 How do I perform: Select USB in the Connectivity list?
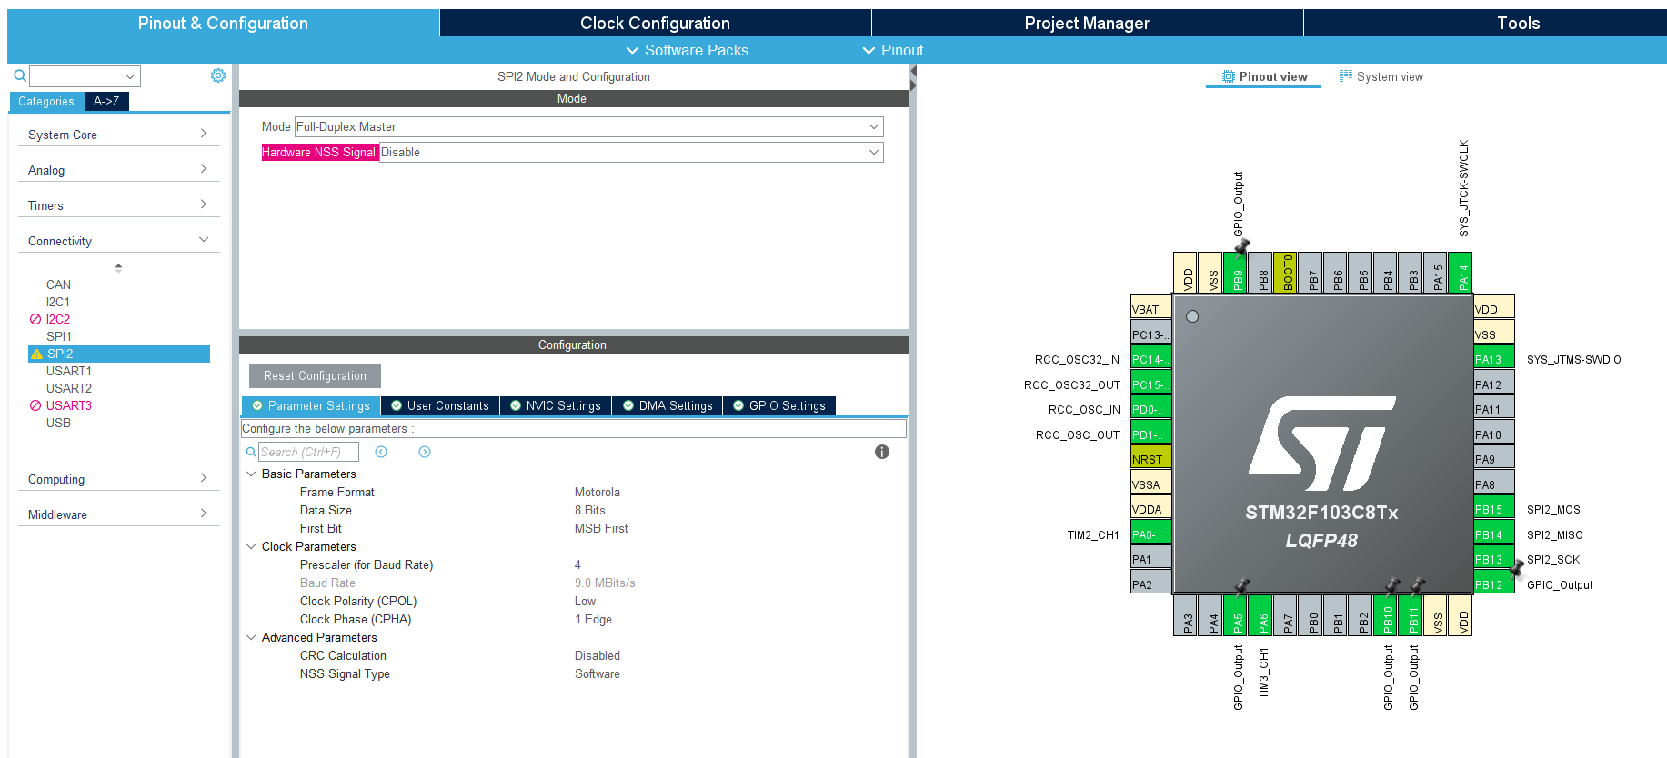coord(58,423)
